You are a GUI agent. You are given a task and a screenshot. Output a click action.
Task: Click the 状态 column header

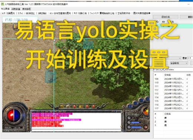[x=189, y=75]
